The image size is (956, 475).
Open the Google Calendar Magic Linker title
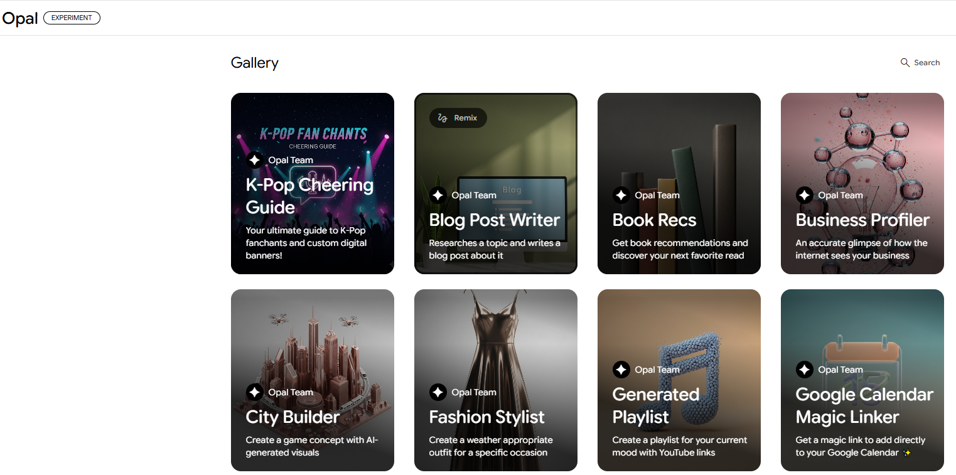pyautogui.click(x=864, y=405)
